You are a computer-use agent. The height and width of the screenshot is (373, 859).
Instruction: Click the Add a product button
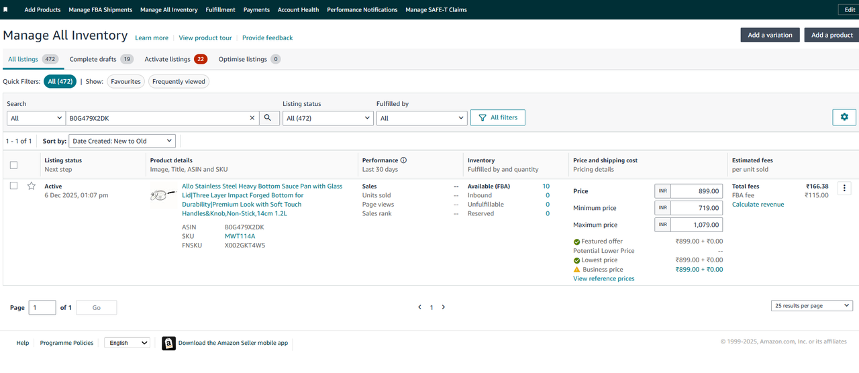pos(831,35)
